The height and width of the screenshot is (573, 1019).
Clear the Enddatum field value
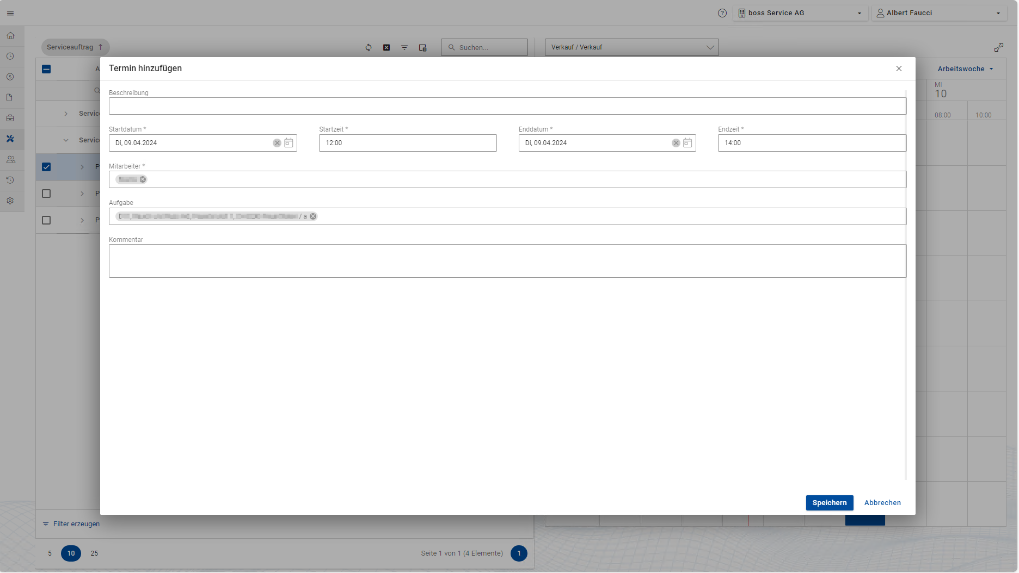[676, 143]
